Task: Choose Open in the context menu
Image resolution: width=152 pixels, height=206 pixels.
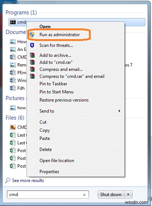Action: [x=45, y=27]
